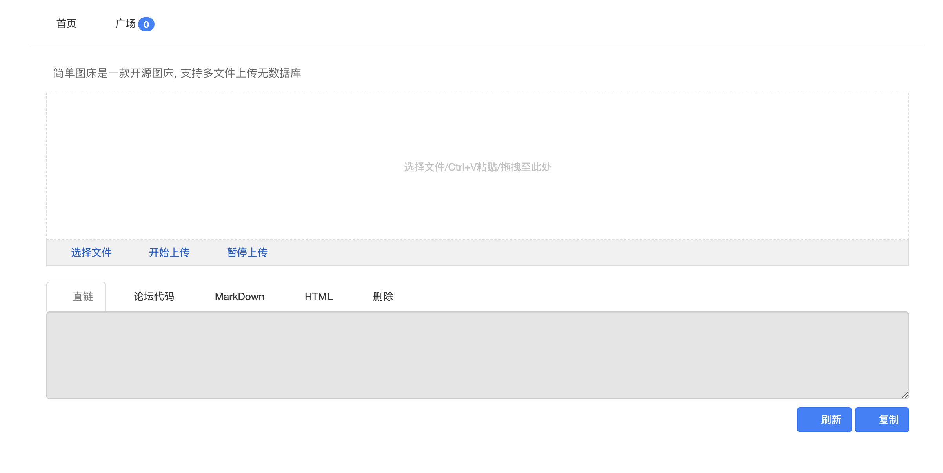Image resolution: width=943 pixels, height=473 pixels.
Task: Click the 简单图床是一款开源图床 tagline text
Action: pos(177,73)
